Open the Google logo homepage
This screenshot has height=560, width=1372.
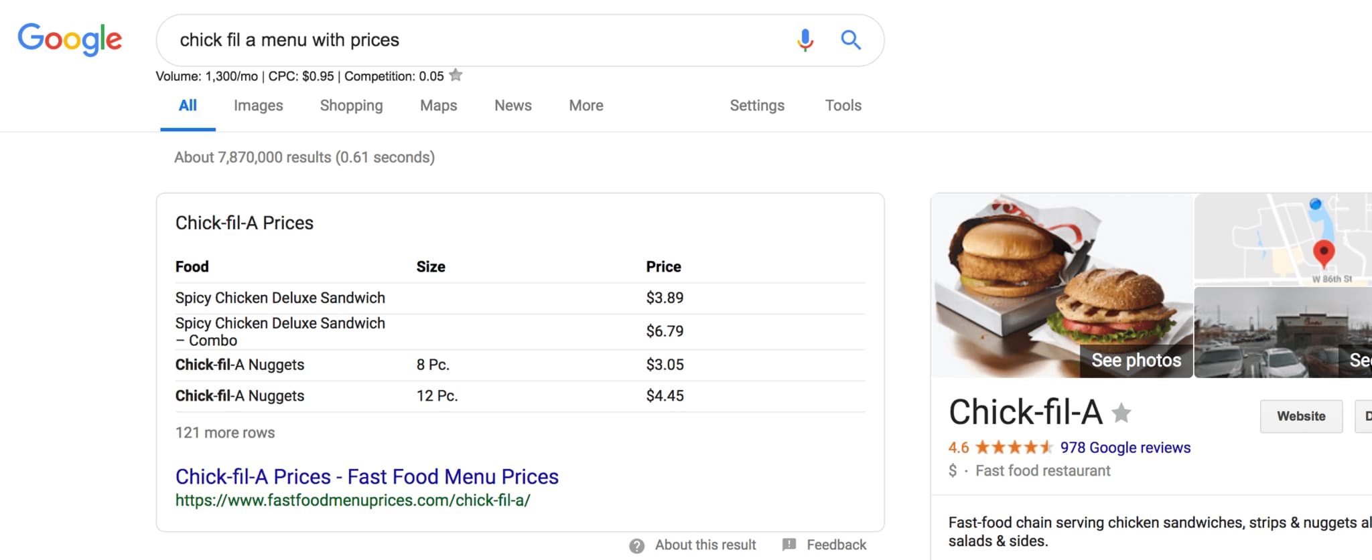pyautogui.click(x=70, y=39)
